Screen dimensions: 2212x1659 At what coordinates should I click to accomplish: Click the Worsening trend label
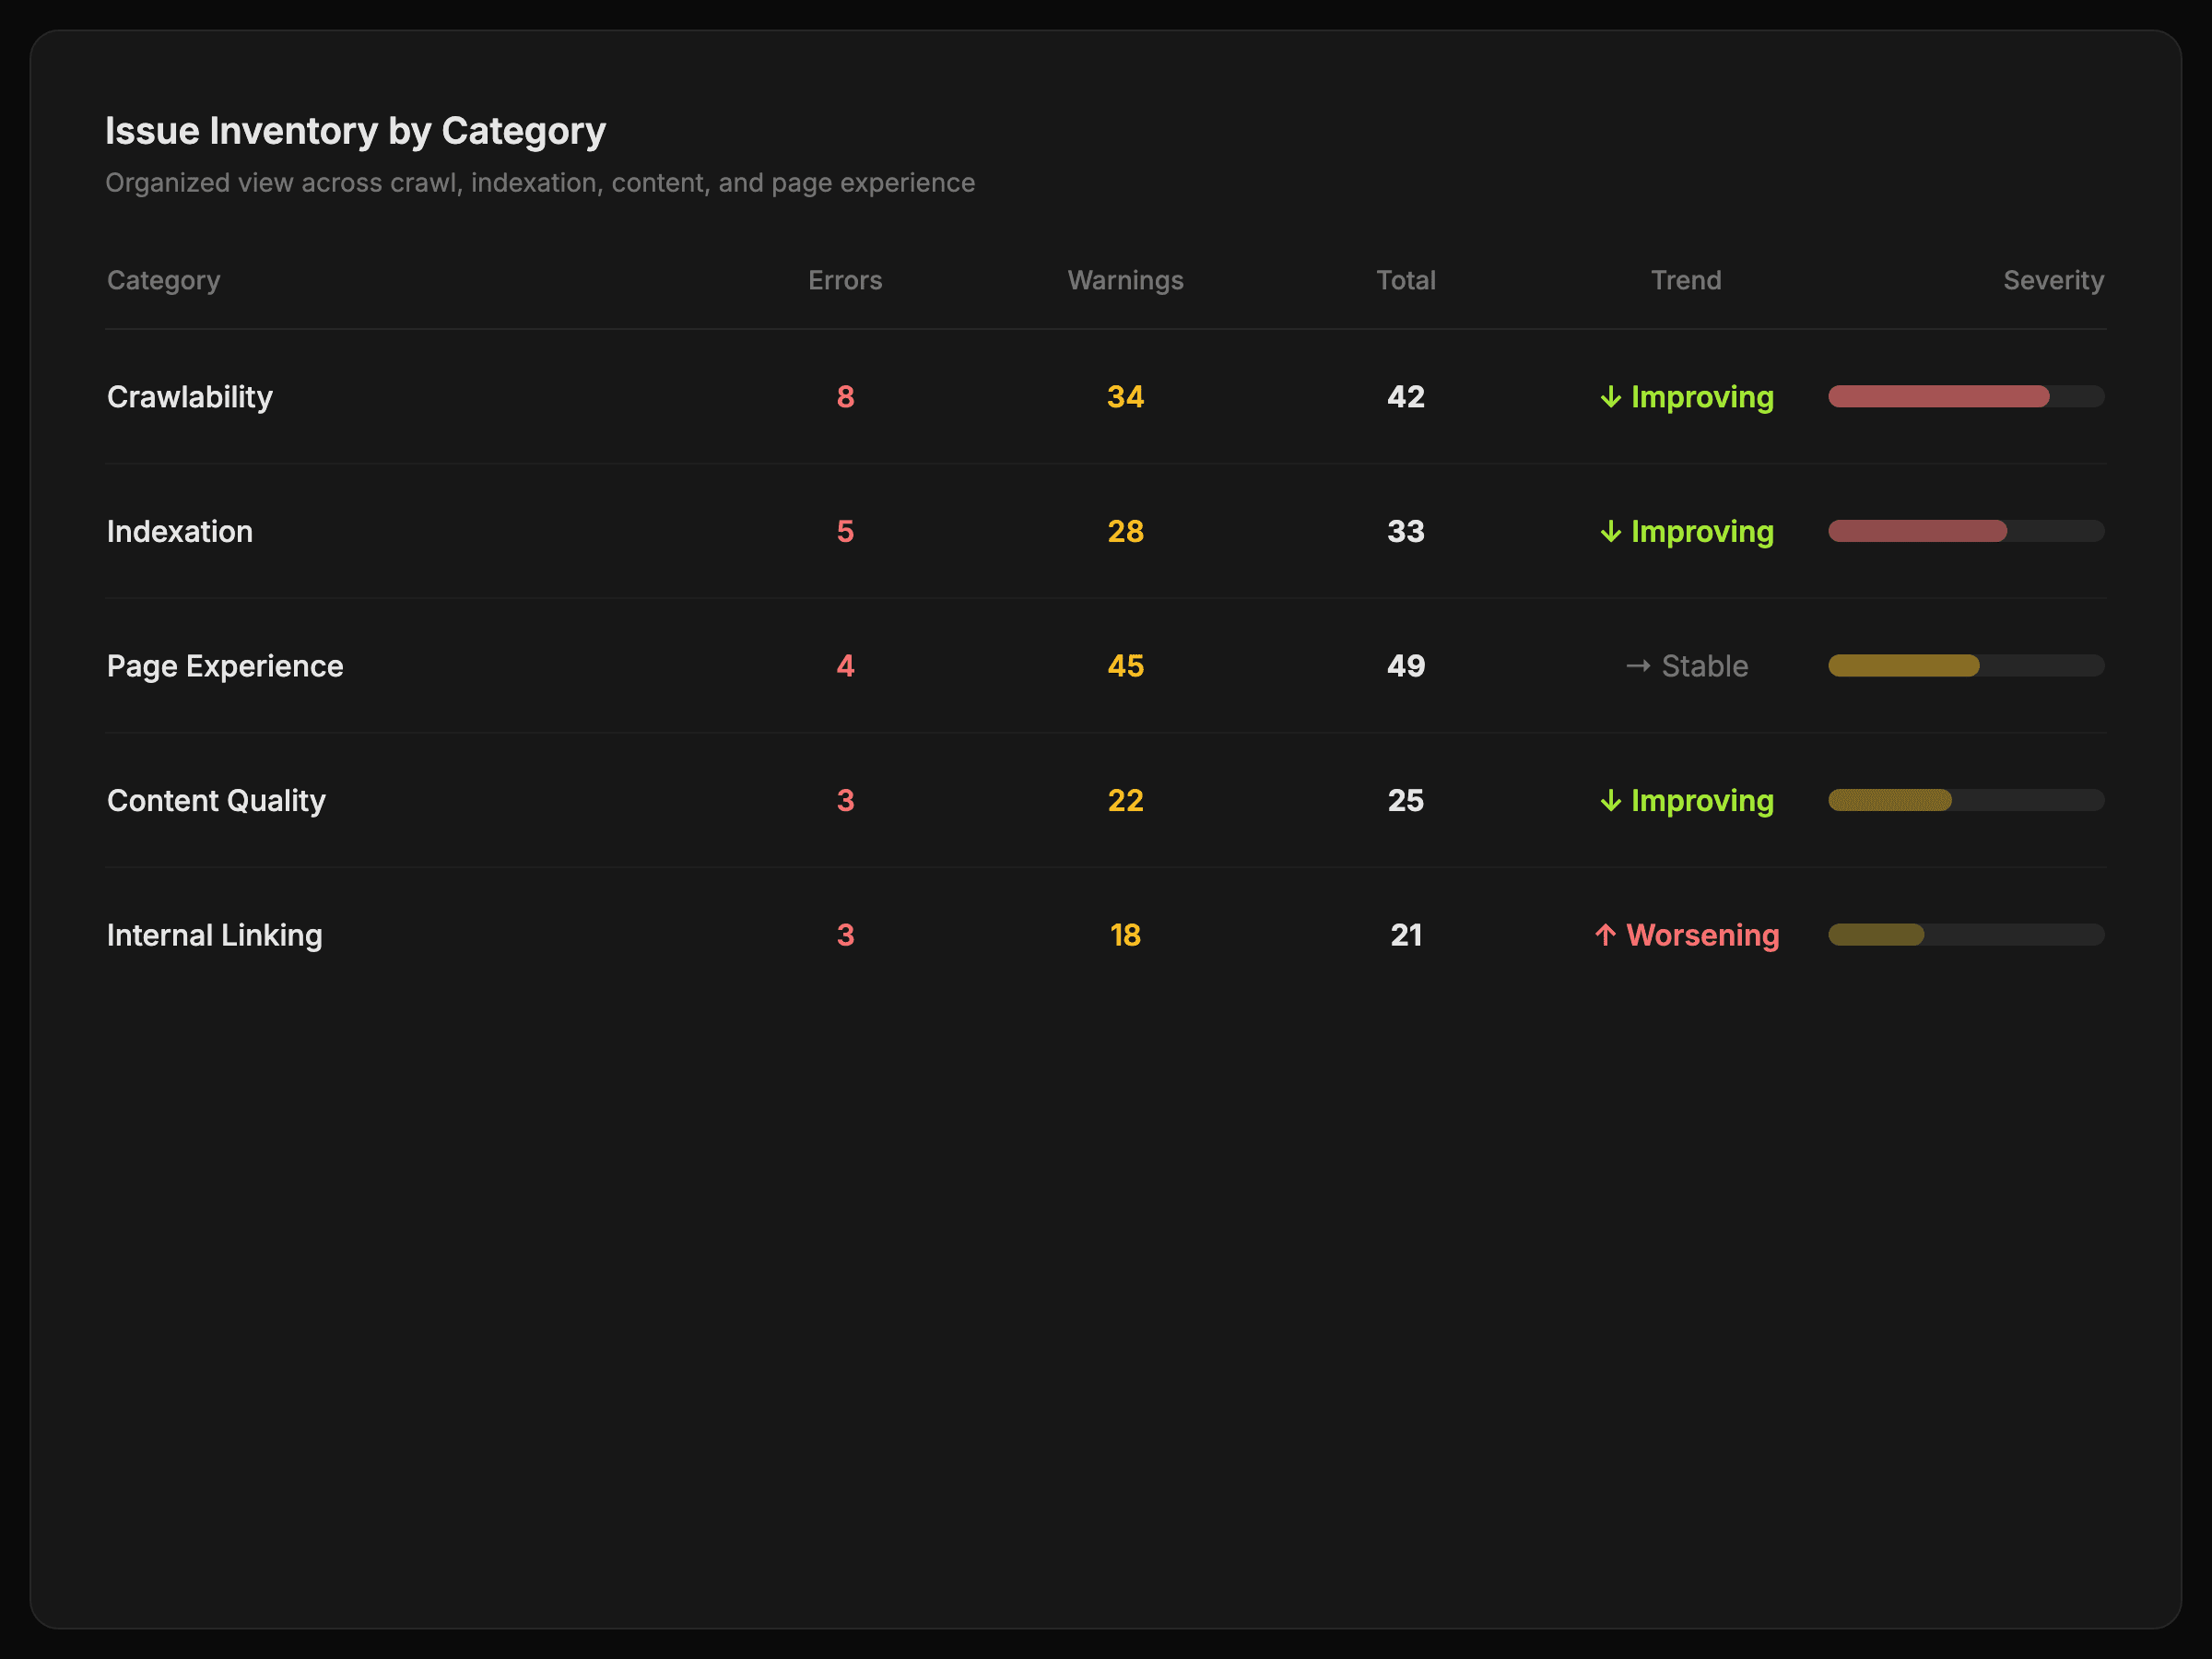(1702, 935)
